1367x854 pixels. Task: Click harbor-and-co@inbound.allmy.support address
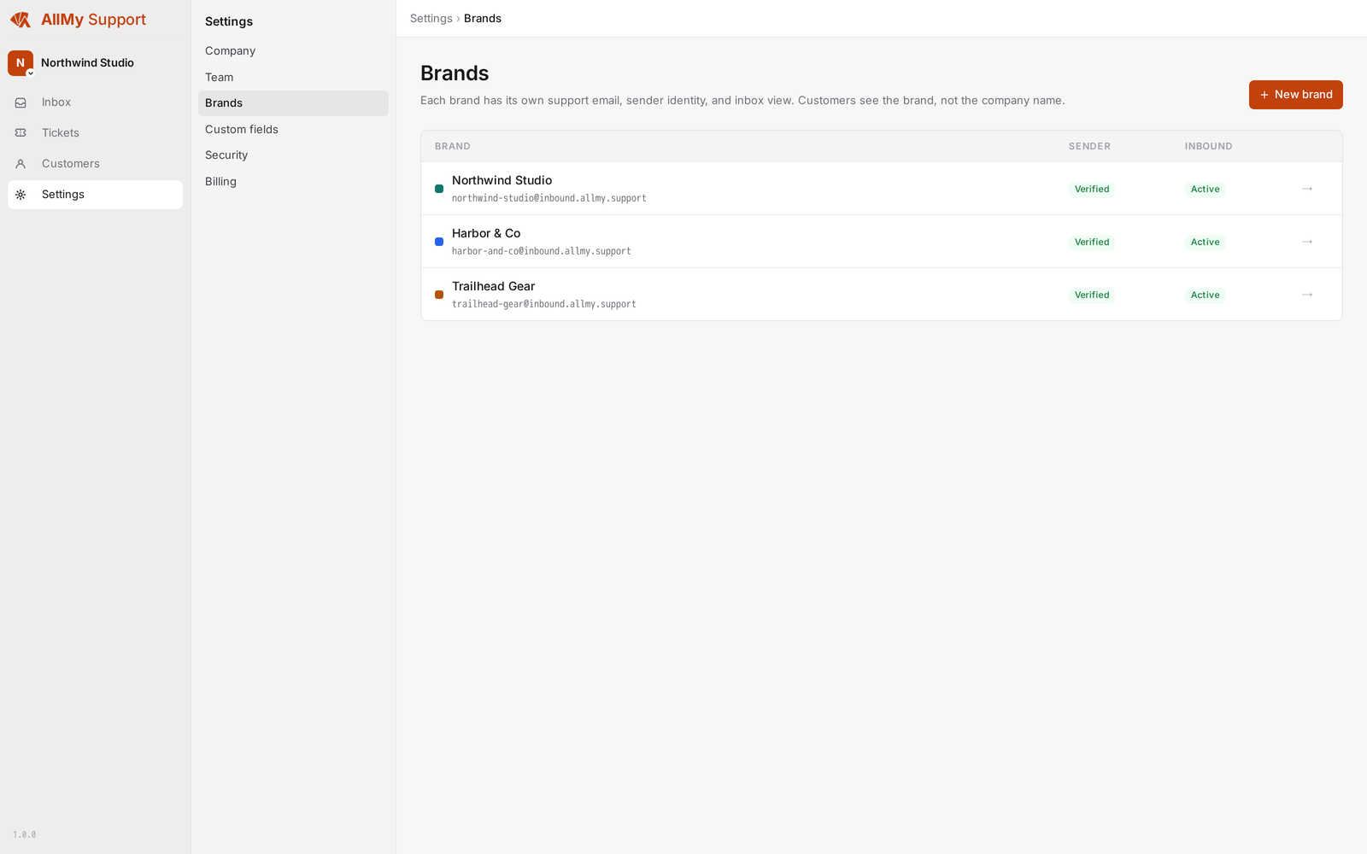pos(542,251)
